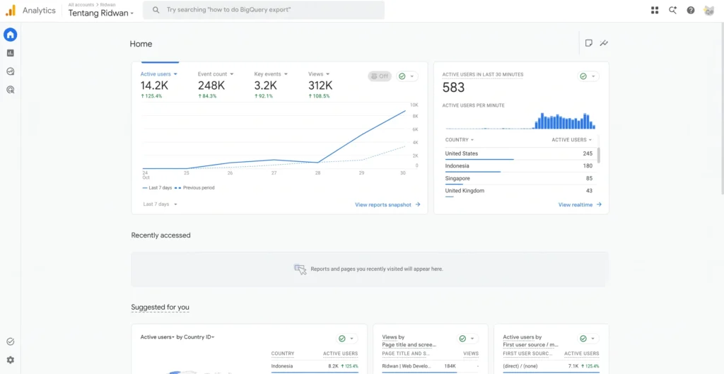Click the 583 active users value

coord(453,87)
